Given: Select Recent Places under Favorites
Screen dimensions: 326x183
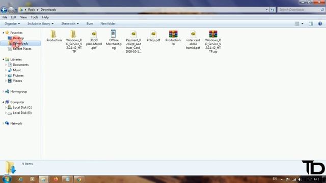Looking at the screenshot, I should coord(22,49).
